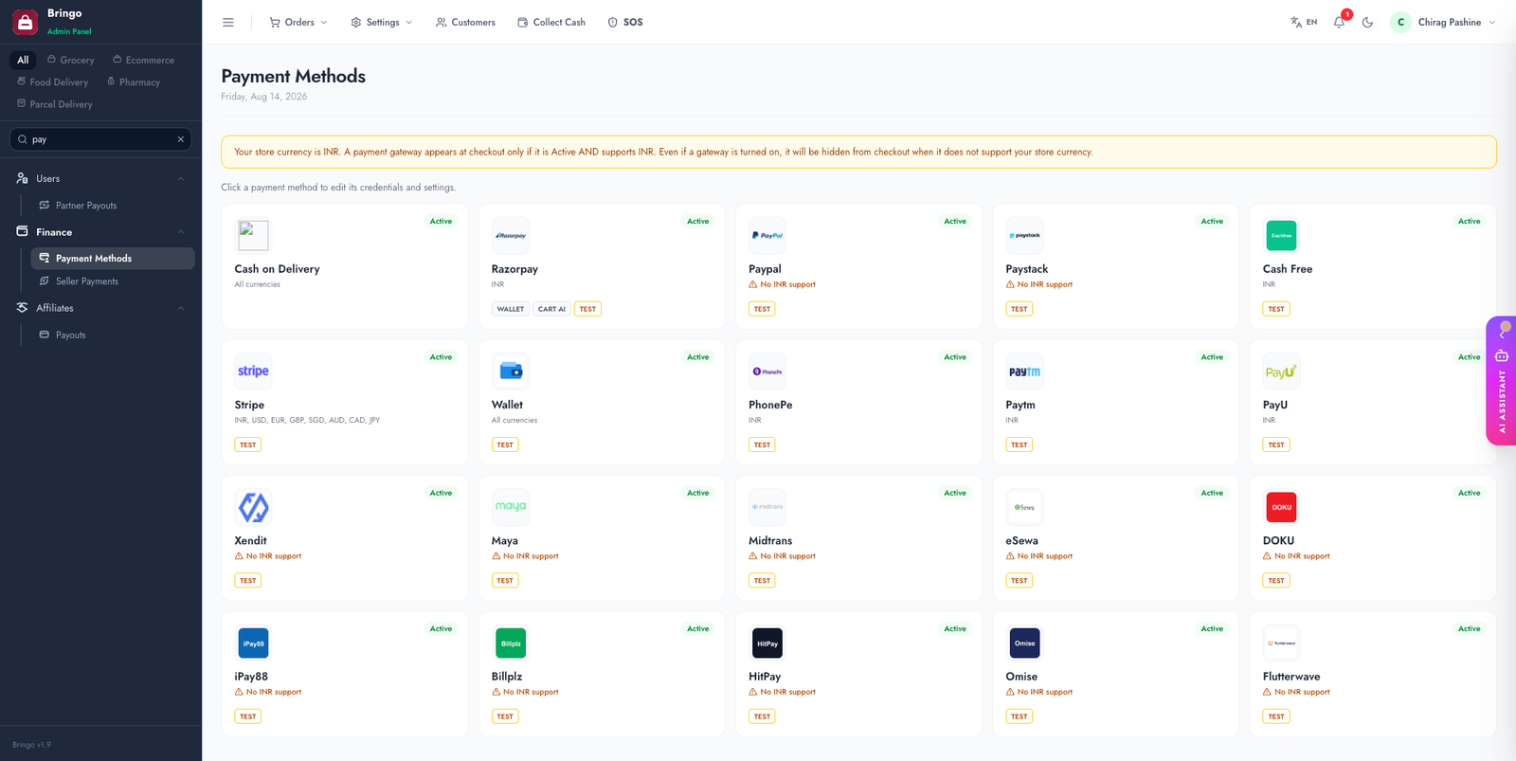Select the Pharmacy category tab
1516x761 pixels.
[134, 82]
